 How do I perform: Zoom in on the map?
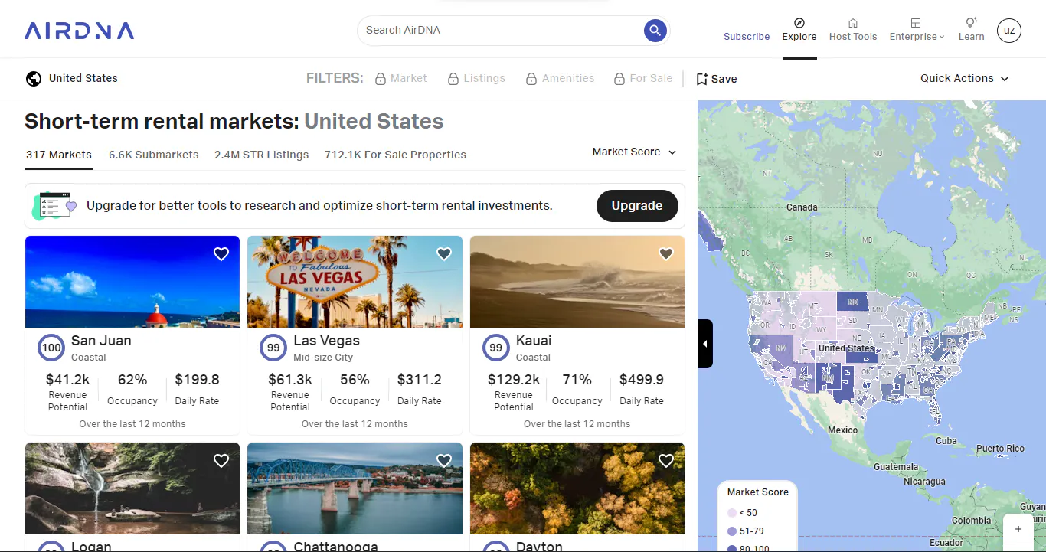(x=1018, y=530)
